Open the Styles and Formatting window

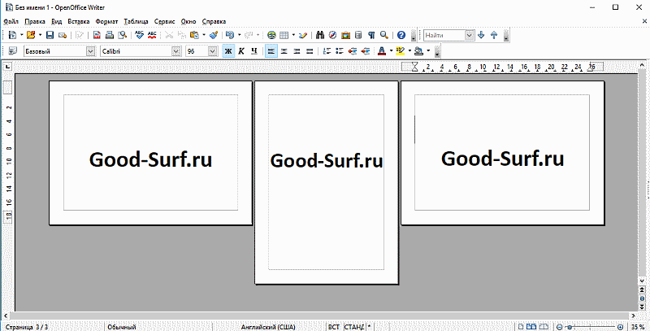click(x=12, y=51)
